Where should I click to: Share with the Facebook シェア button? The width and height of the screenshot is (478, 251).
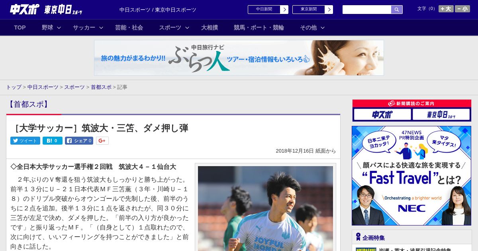pyautogui.click(x=79, y=141)
